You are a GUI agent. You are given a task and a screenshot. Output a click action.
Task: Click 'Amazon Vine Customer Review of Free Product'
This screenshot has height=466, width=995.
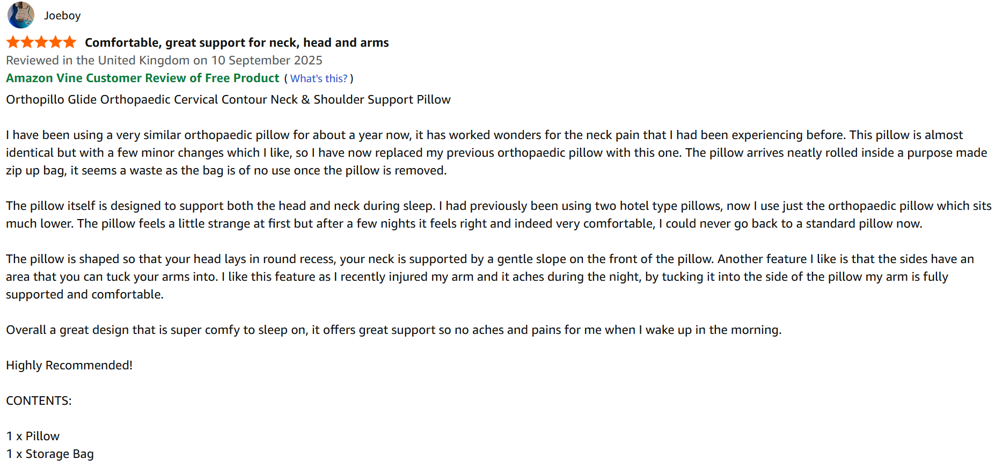pos(143,78)
